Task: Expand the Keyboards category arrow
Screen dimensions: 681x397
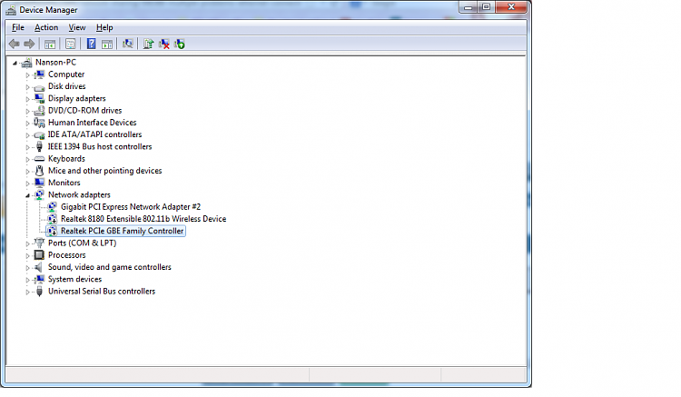Action: tap(27, 159)
